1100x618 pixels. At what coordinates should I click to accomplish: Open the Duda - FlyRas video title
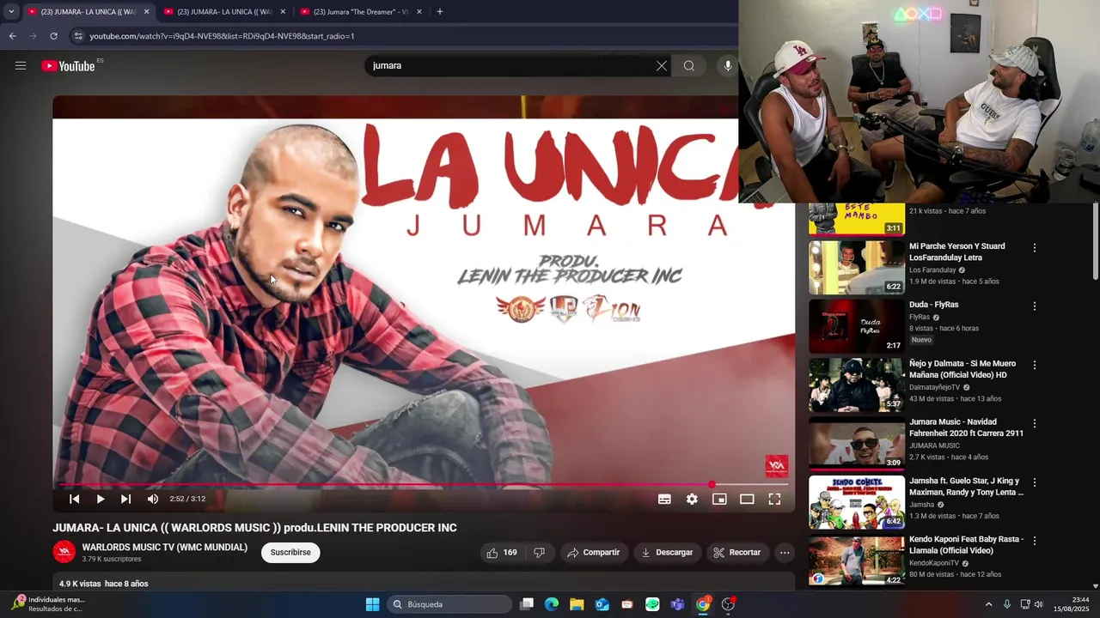(934, 305)
